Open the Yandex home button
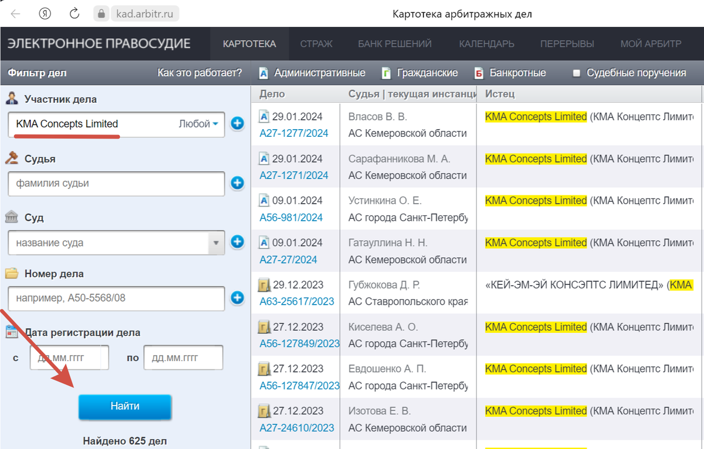Screen dimensions: 704x449 [x=45, y=13]
